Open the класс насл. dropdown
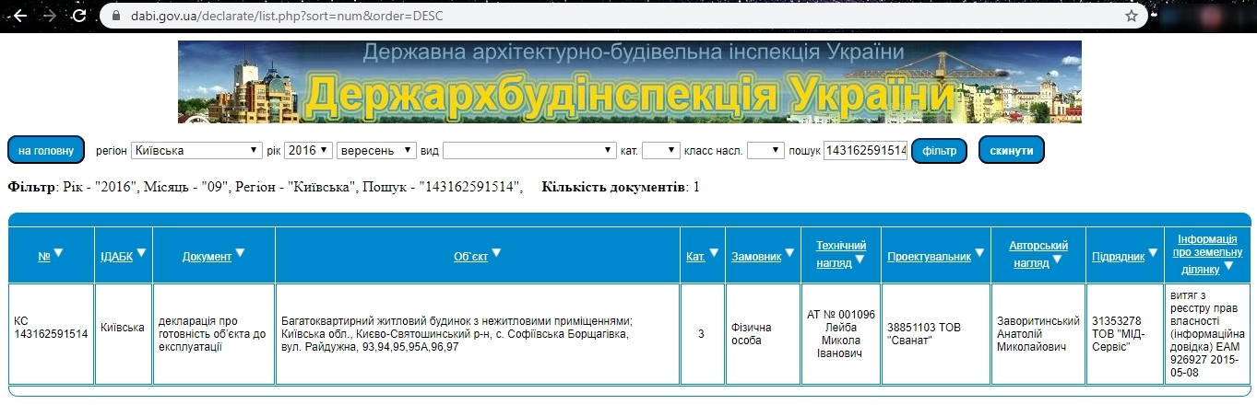The height and width of the screenshot is (416, 1257). (765, 150)
